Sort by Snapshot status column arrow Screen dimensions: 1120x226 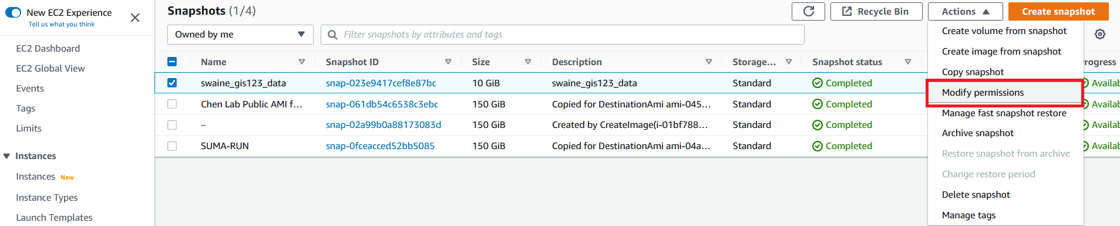click(908, 62)
